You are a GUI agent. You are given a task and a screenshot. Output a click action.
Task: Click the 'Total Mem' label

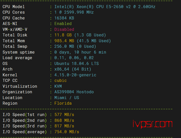coord(14,41)
